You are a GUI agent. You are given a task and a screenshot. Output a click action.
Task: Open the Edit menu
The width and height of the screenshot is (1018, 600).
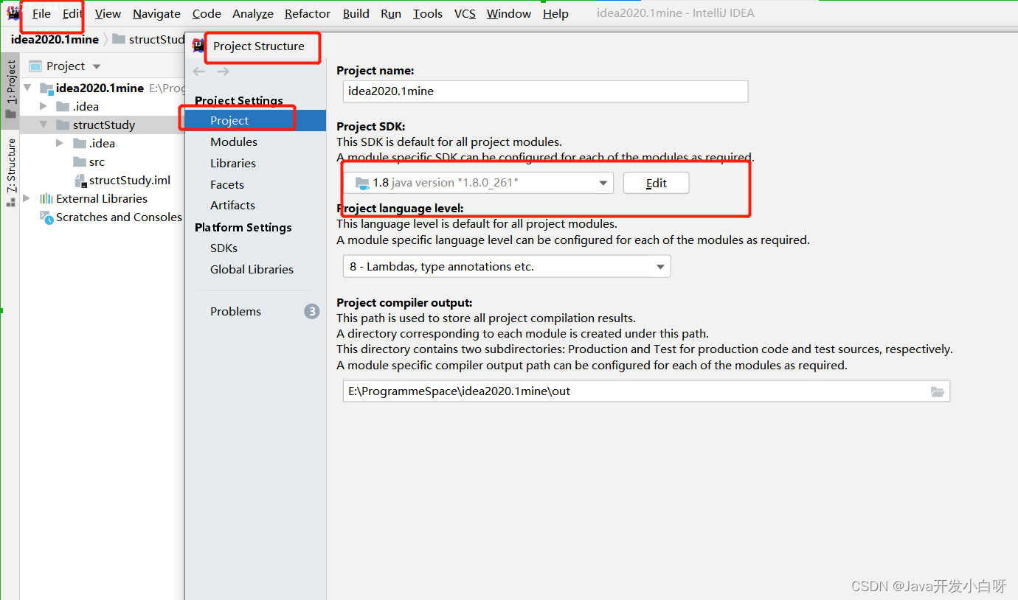pyautogui.click(x=72, y=13)
